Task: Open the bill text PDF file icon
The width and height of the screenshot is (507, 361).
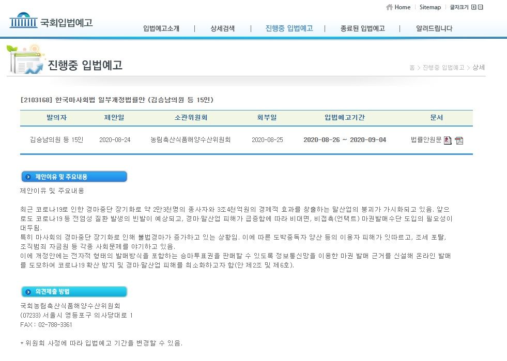Action: (459, 140)
